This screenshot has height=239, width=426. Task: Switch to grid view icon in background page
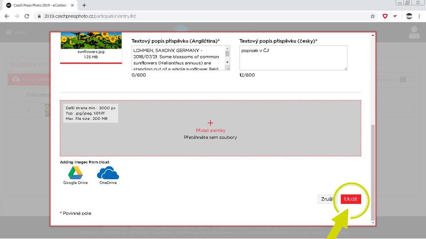403,79
